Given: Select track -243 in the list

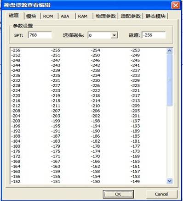Looking at the screenshot, I should (56, 65).
